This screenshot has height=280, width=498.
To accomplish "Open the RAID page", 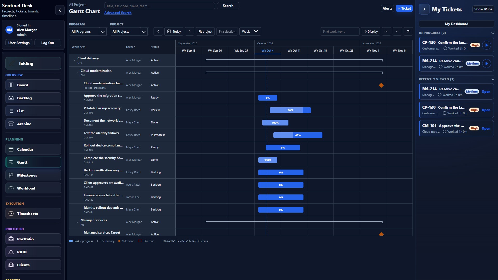I will point(33,252).
